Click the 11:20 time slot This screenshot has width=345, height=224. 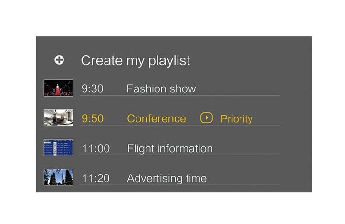(96, 178)
